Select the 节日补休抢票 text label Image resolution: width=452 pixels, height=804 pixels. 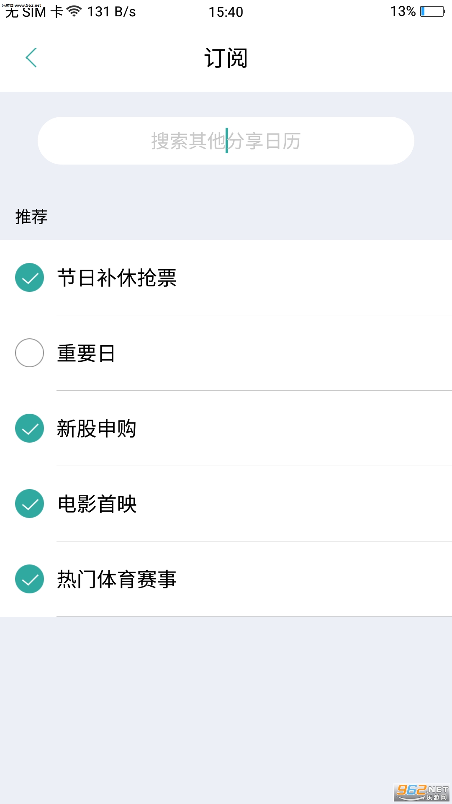[117, 278]
